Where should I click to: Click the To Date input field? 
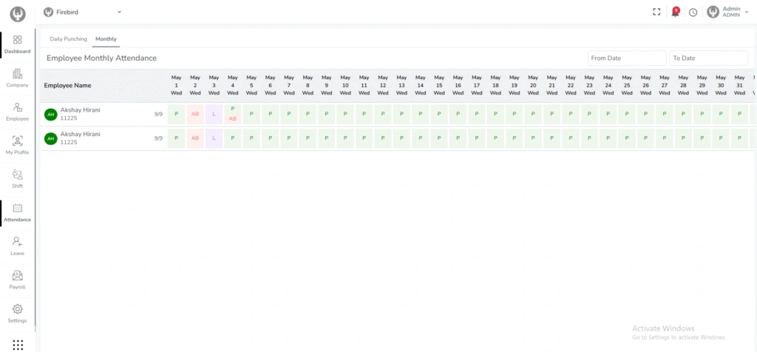(x=708, y=58)
